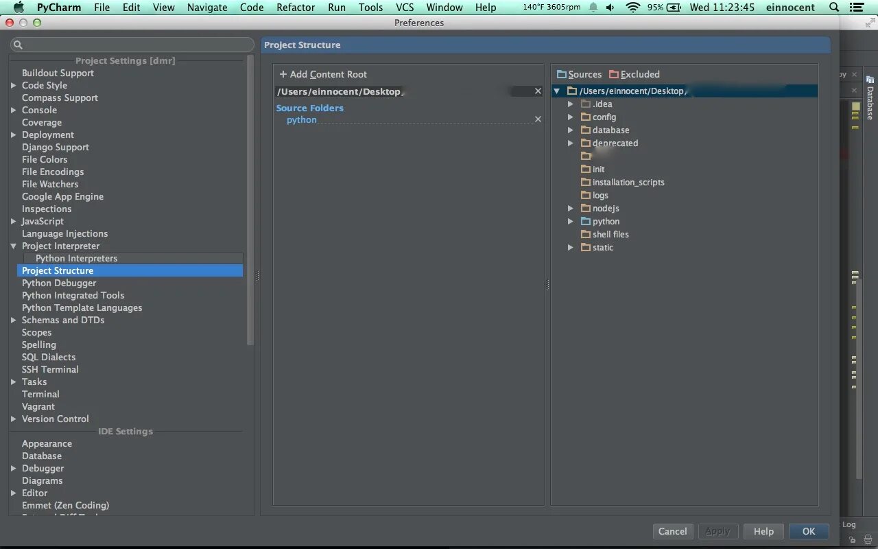Open the notification center list icon

pos(857,8)
